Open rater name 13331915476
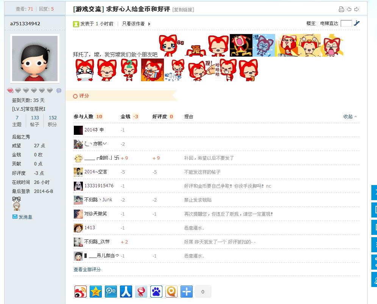 click(99, 186)
